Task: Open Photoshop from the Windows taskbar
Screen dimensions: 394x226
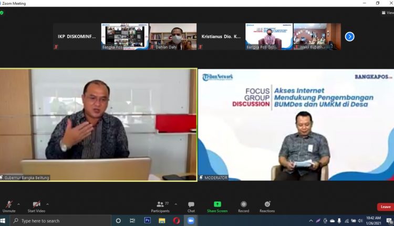Action: 148,221
